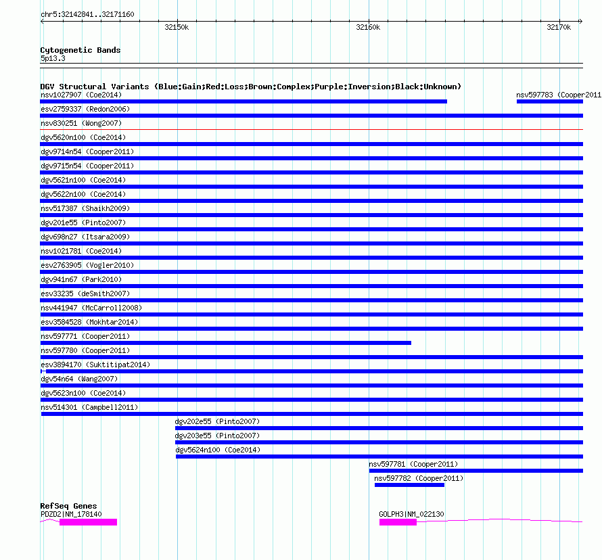Click the left arrow on the ruler
Image resolution: width=602 pixels, height=560 pixels.
coord(42,22)
